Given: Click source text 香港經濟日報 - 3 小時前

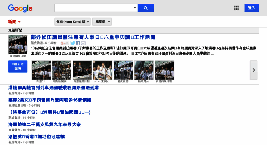Looking at the screenshot, I should coord(24,106).
